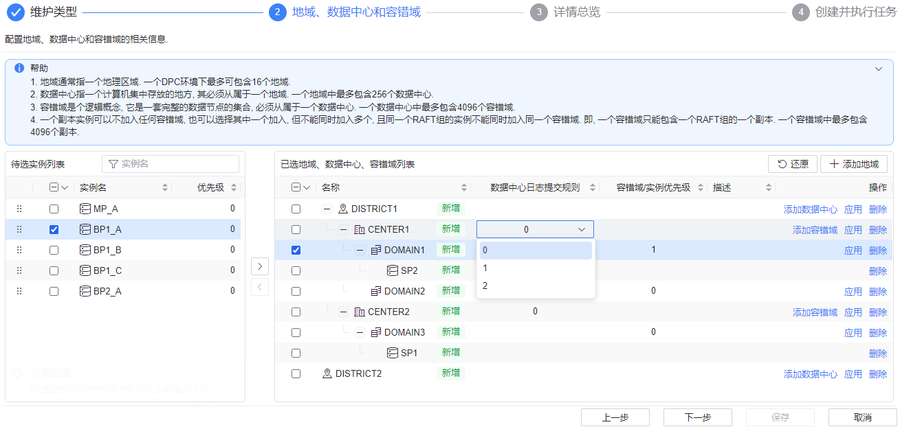Uncheck the BP1_A checkbox
Screen dimensions: 900x429
point(54,229)
